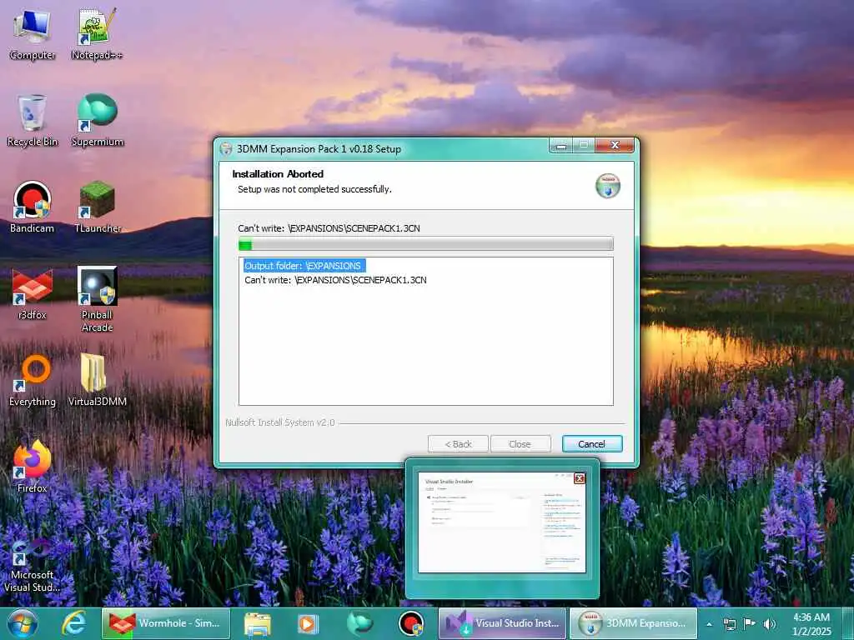Switch to Wormhole taskbar window
This screenshot has width=854, height=640.
166,623
